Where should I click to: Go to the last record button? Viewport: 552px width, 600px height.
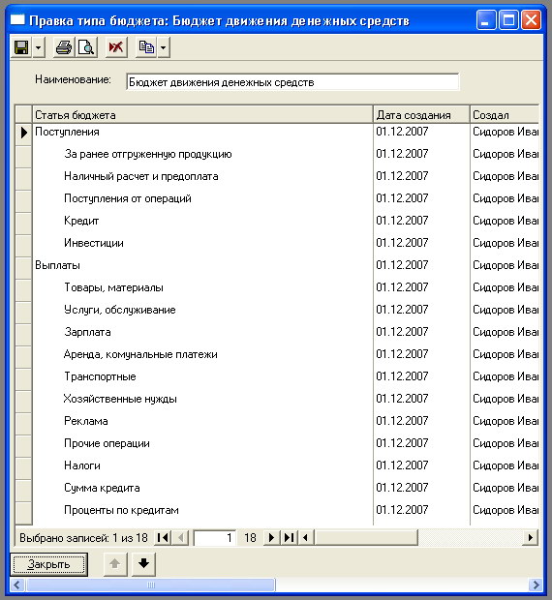(x=289, y=538)
